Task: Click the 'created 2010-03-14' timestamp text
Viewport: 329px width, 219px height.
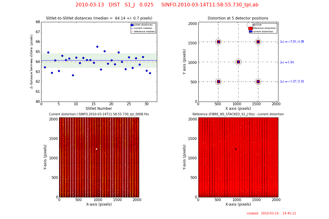Action: pyautogui.click(x=271, y=214)
